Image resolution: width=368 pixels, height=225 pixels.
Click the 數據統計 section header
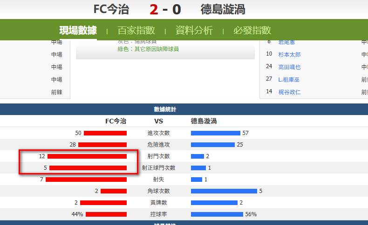click(x=165, y=109)
